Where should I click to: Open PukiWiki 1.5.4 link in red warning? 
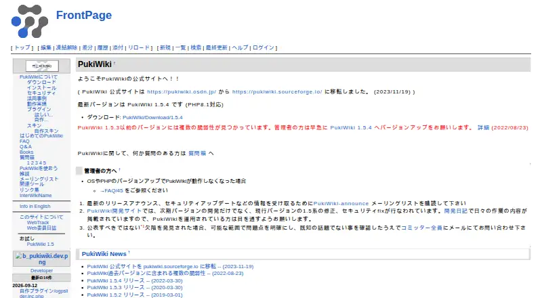click(x=351, y=127)
